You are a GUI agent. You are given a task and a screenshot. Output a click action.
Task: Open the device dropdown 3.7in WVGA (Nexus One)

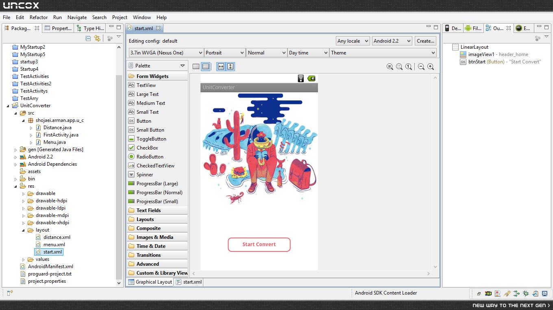pos(166,53)
